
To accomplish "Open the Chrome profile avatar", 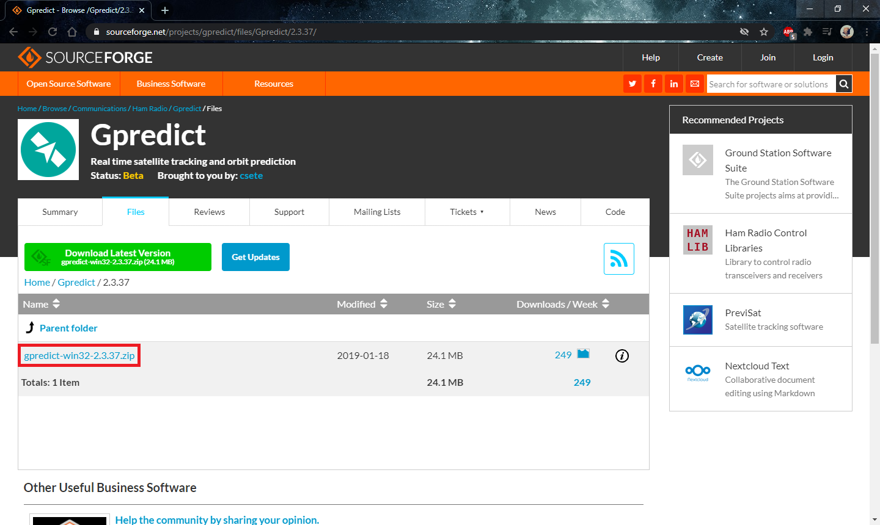I will tap(847, 32).
